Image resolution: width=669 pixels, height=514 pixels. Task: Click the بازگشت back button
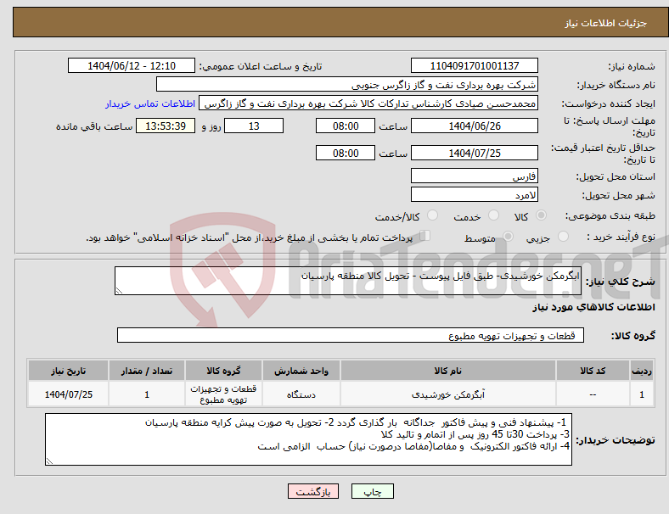(x=313, y=491)
